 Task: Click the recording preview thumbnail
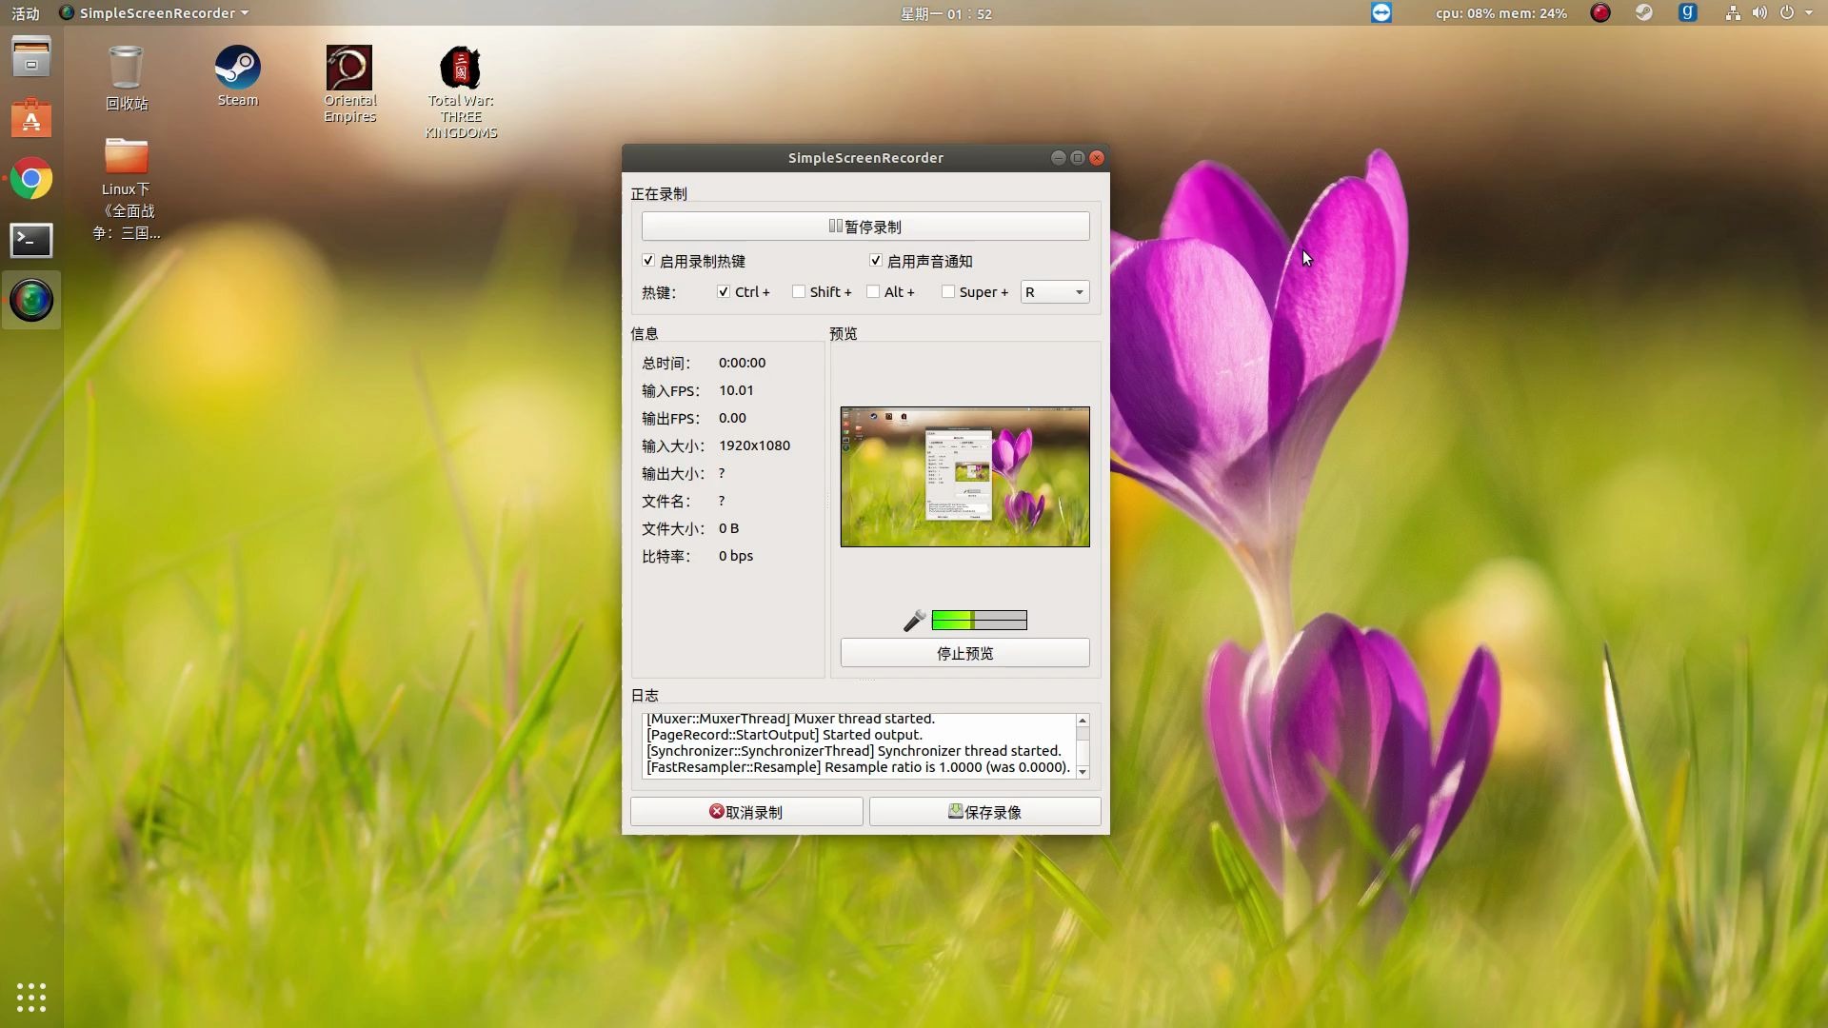964,477
